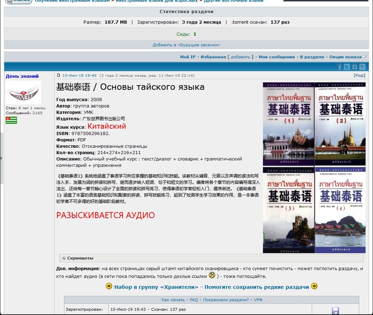Click Добавить в «Будущие закачки»

click(x=186, y=45)
